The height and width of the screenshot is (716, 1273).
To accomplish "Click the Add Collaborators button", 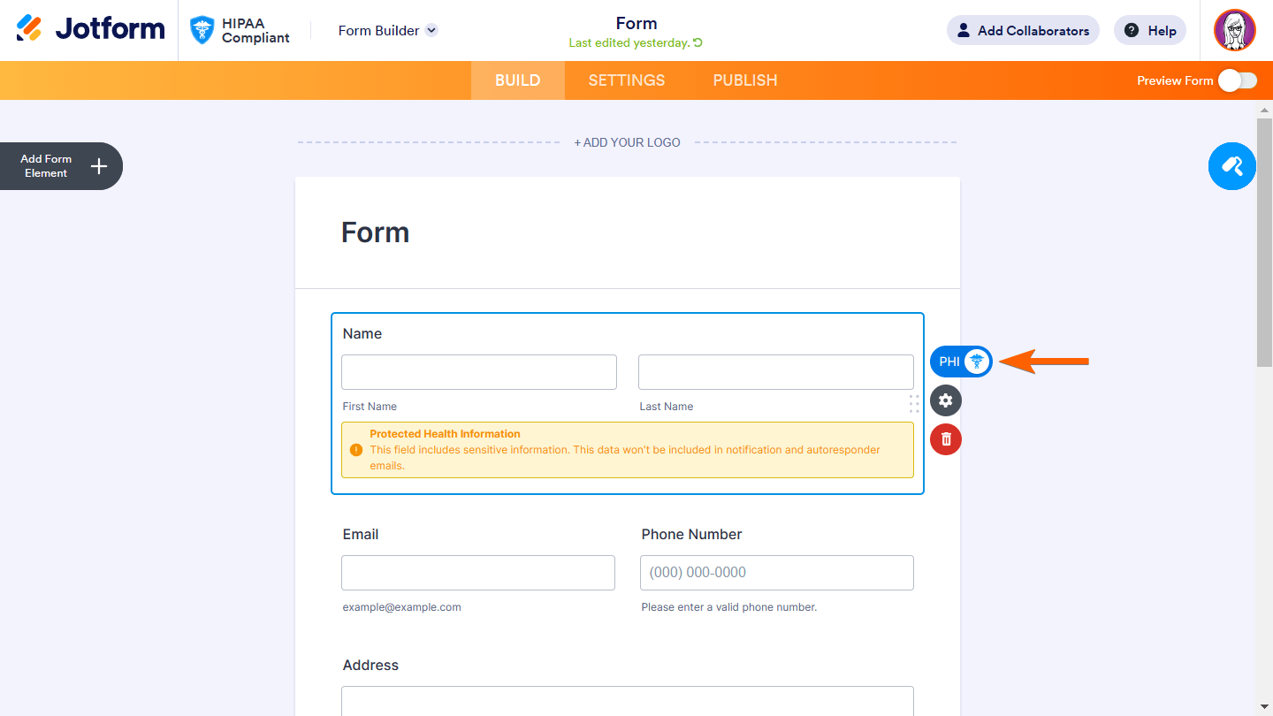I will (1023, 30).
